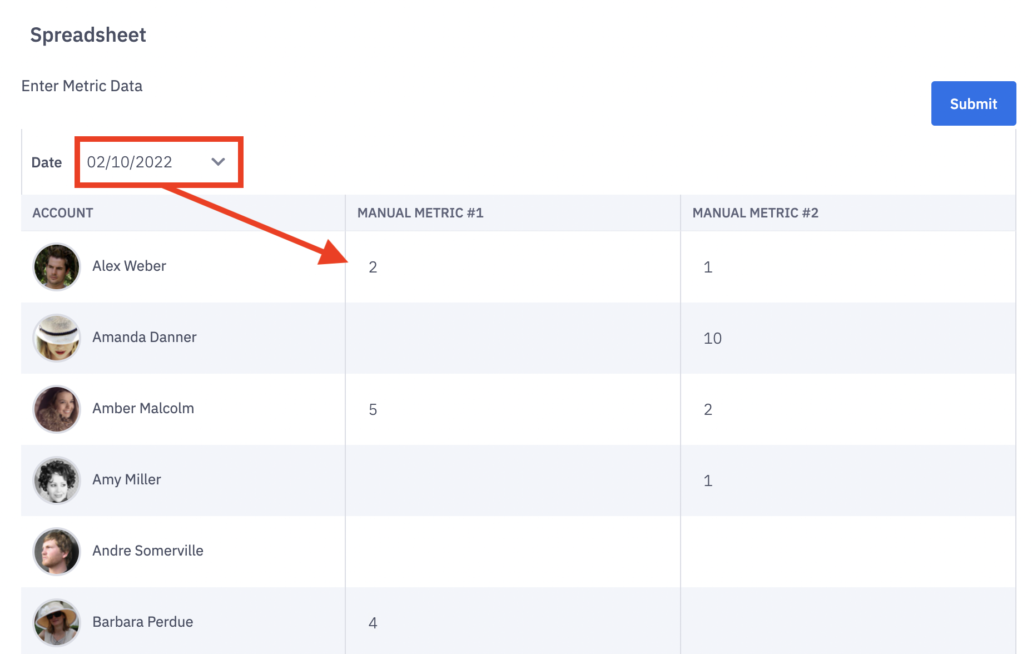Edit Amber Malcolm's Metric #1 value 5
1032x654 pixels.
click(x=512, y=409)
